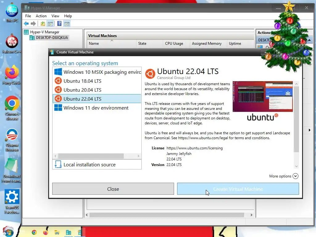Image resolution: width=316 pixels, height=237 pixels.
Task: Toggle the Show/Hide Action Pane icon
Action: (x=67, y=23)
